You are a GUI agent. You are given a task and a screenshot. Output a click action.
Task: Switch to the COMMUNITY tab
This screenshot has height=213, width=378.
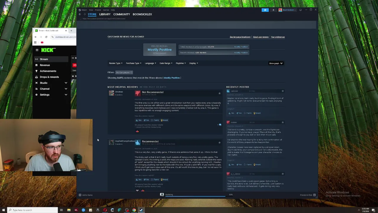point(122,14)
